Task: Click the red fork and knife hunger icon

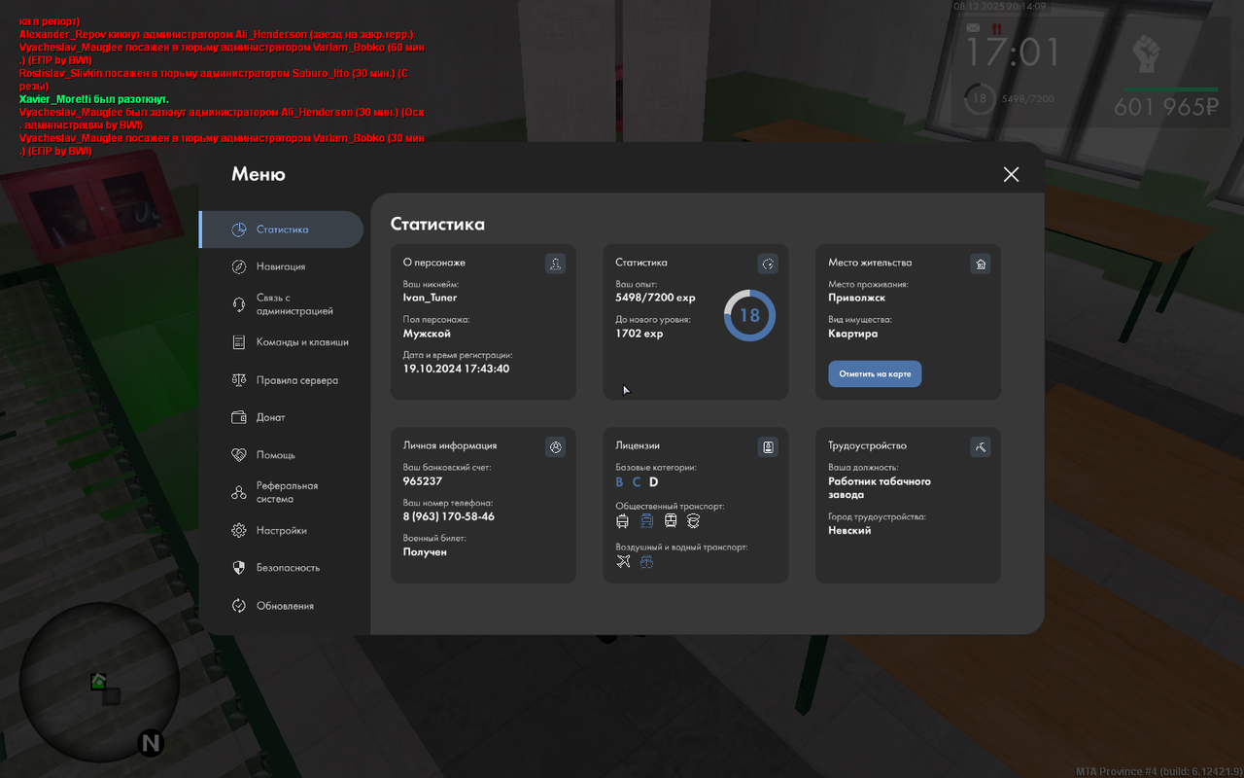Action: point(996,28)
